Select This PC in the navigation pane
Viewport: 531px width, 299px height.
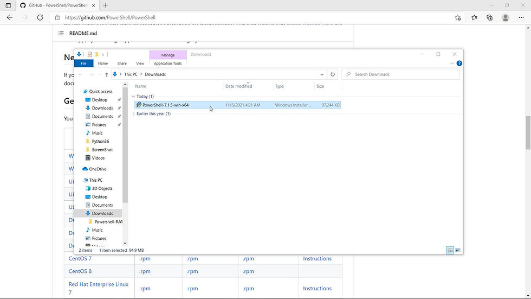[x=95, y=180]
